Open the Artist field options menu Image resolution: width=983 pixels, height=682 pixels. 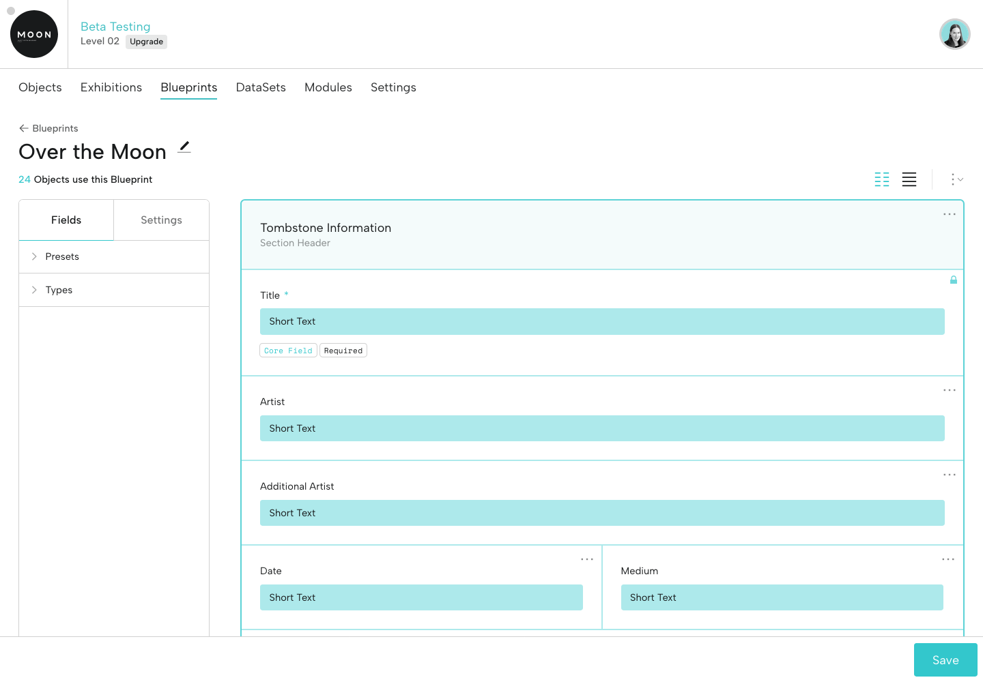[949, 390]
